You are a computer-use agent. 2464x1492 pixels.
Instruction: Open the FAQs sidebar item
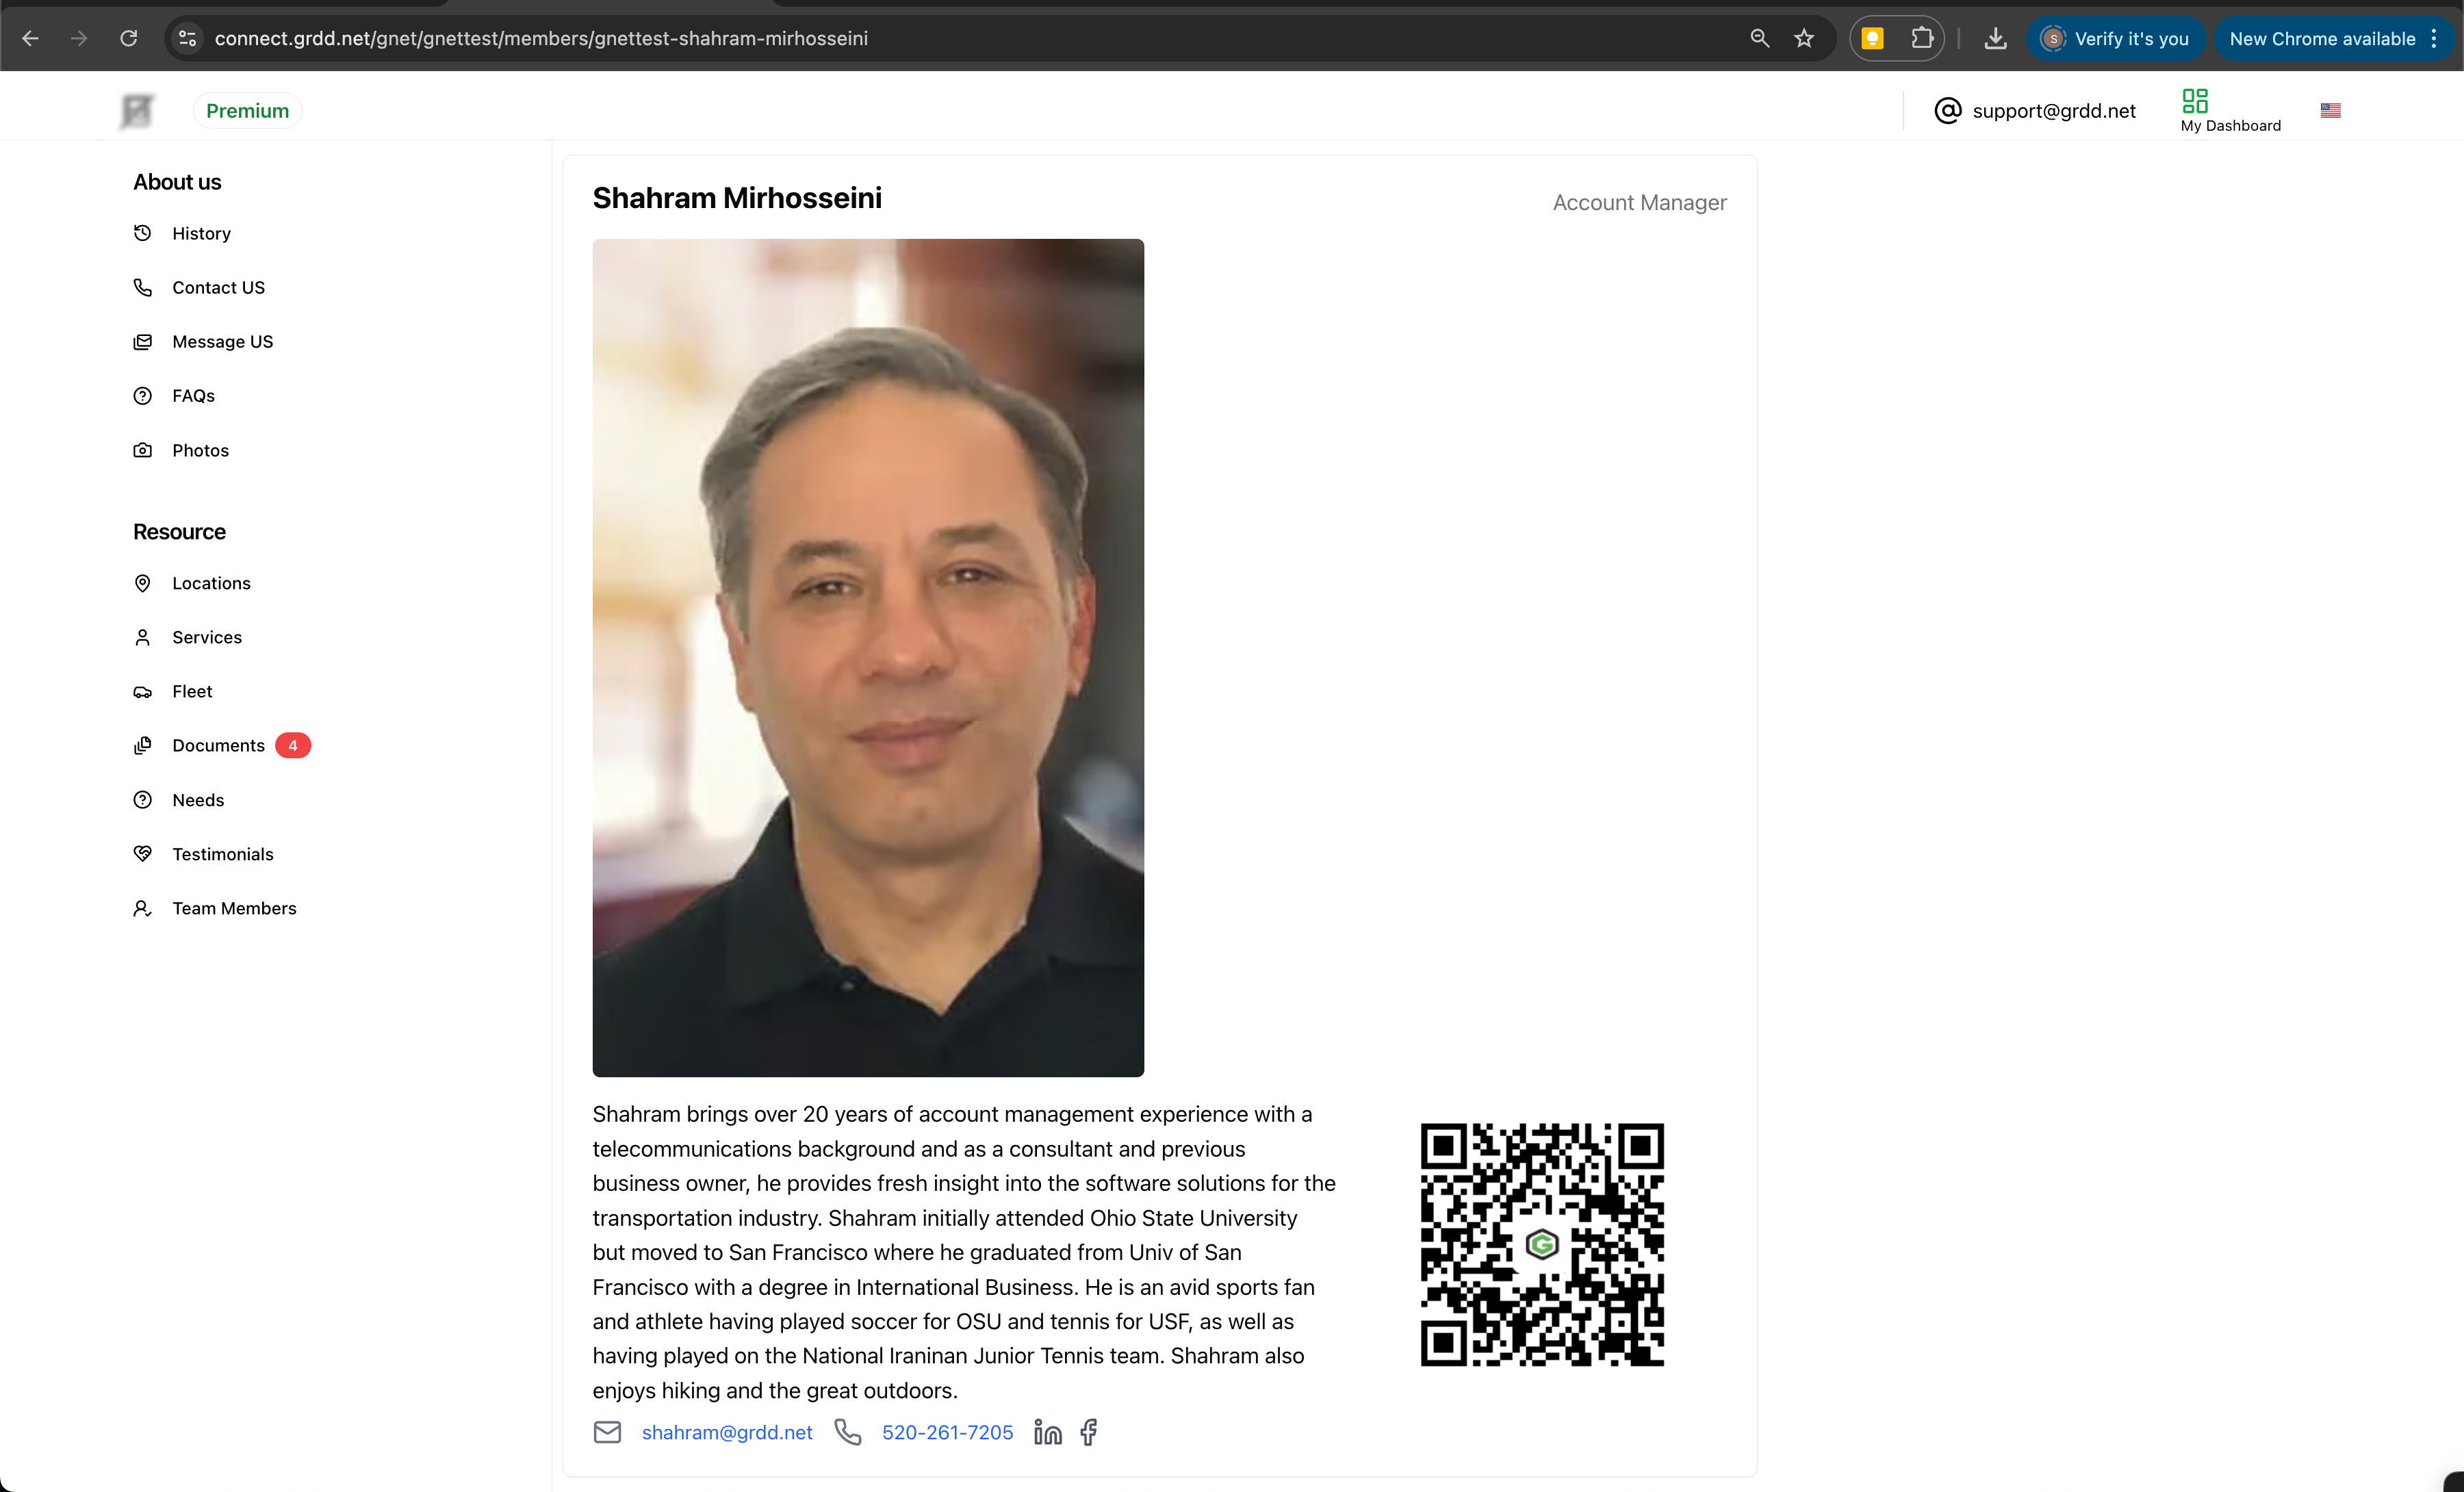[193, 396]
